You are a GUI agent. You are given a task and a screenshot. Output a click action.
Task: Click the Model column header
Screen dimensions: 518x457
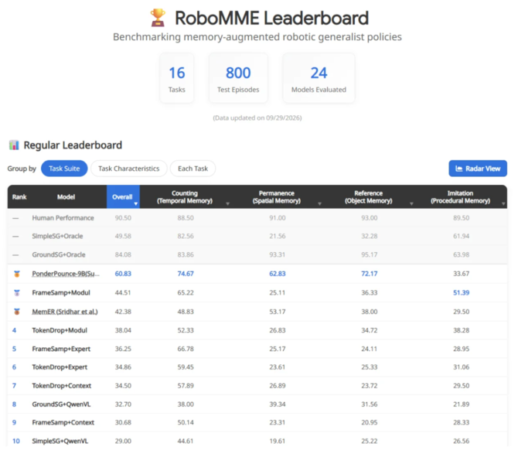(66, 197)
